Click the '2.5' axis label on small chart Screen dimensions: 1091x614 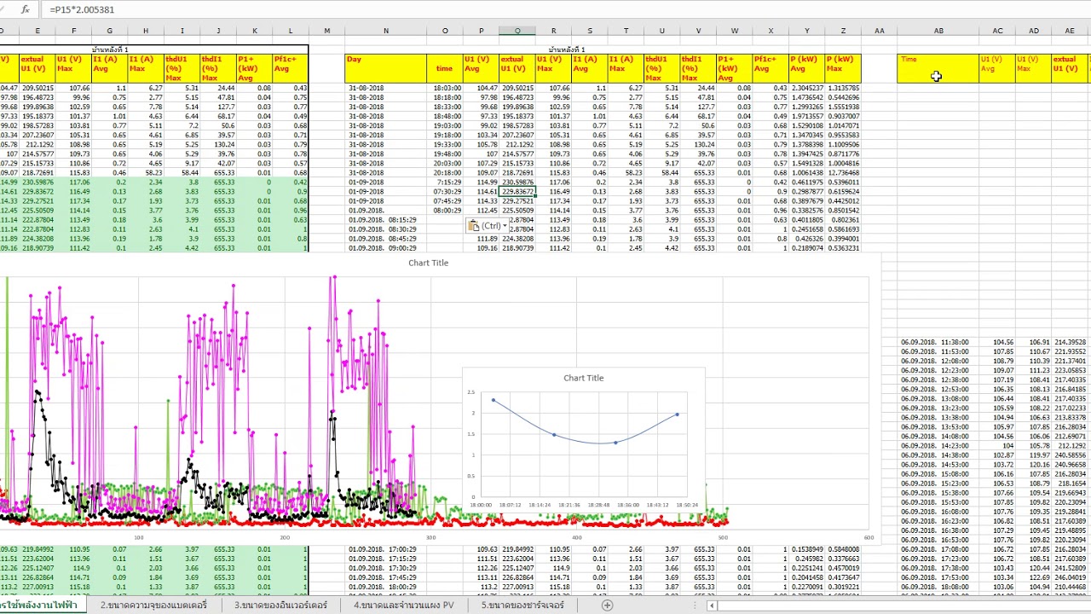(470, 392)
